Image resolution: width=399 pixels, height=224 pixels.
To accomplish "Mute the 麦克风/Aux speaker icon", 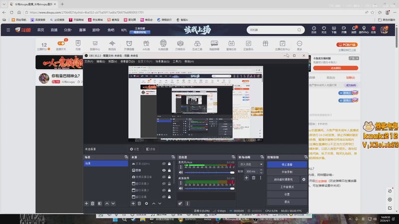I will [181, 172].
